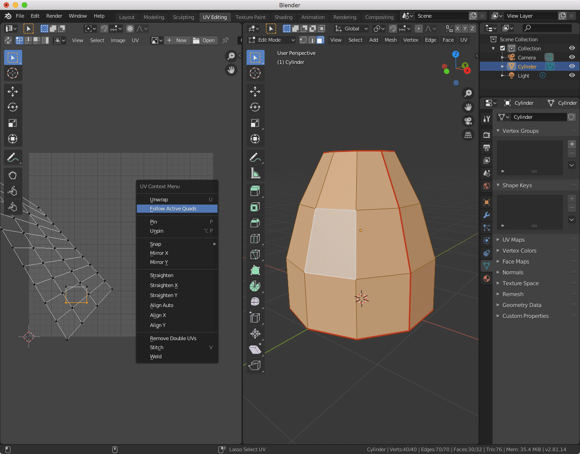This screenshot has width=580, height=454.
Task: Hide the Camera object in outliner
Action: (x=572, y=58)
